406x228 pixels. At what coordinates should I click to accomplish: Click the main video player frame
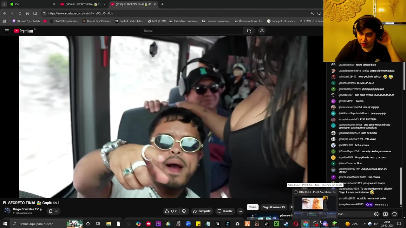[163, 117]
